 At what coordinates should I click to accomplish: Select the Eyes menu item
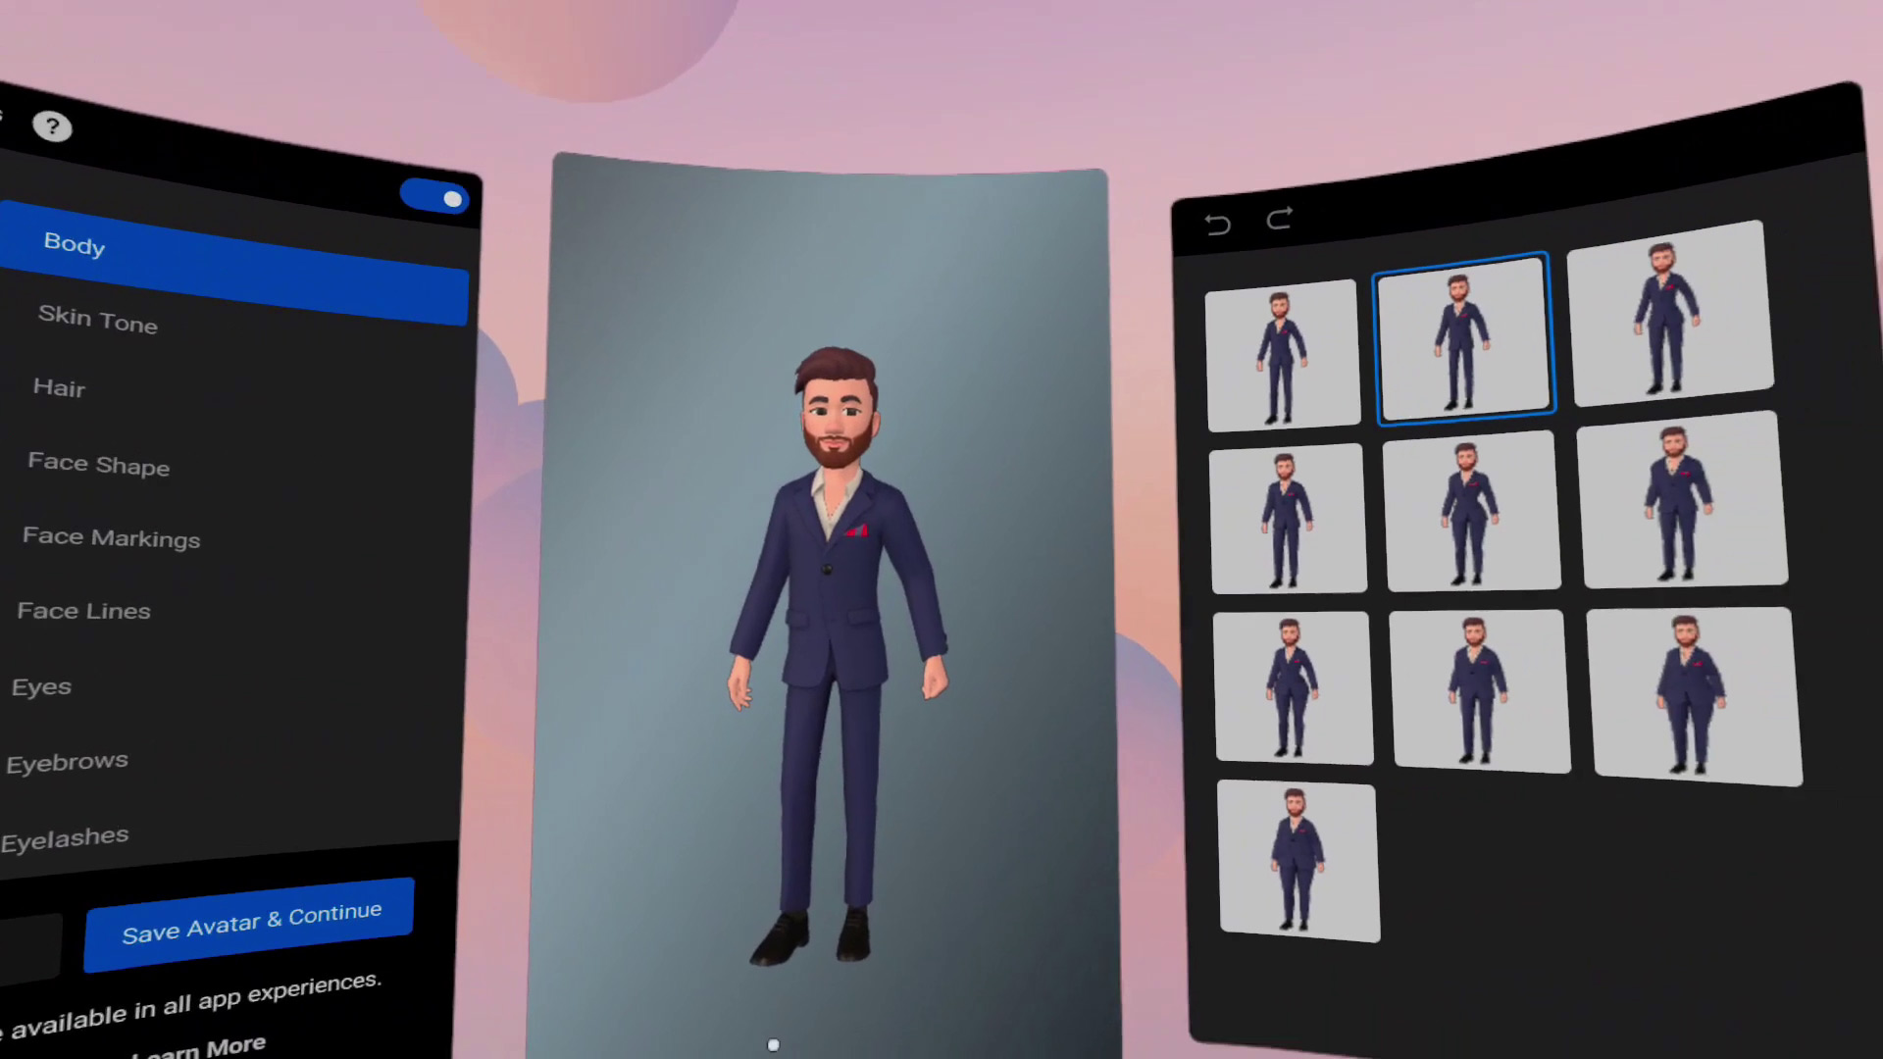40,685
